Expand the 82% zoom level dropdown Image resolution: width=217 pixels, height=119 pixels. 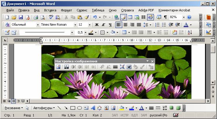point(184,17)
